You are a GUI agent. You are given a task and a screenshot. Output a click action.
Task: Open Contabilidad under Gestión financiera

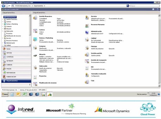(x=43, y=19)
